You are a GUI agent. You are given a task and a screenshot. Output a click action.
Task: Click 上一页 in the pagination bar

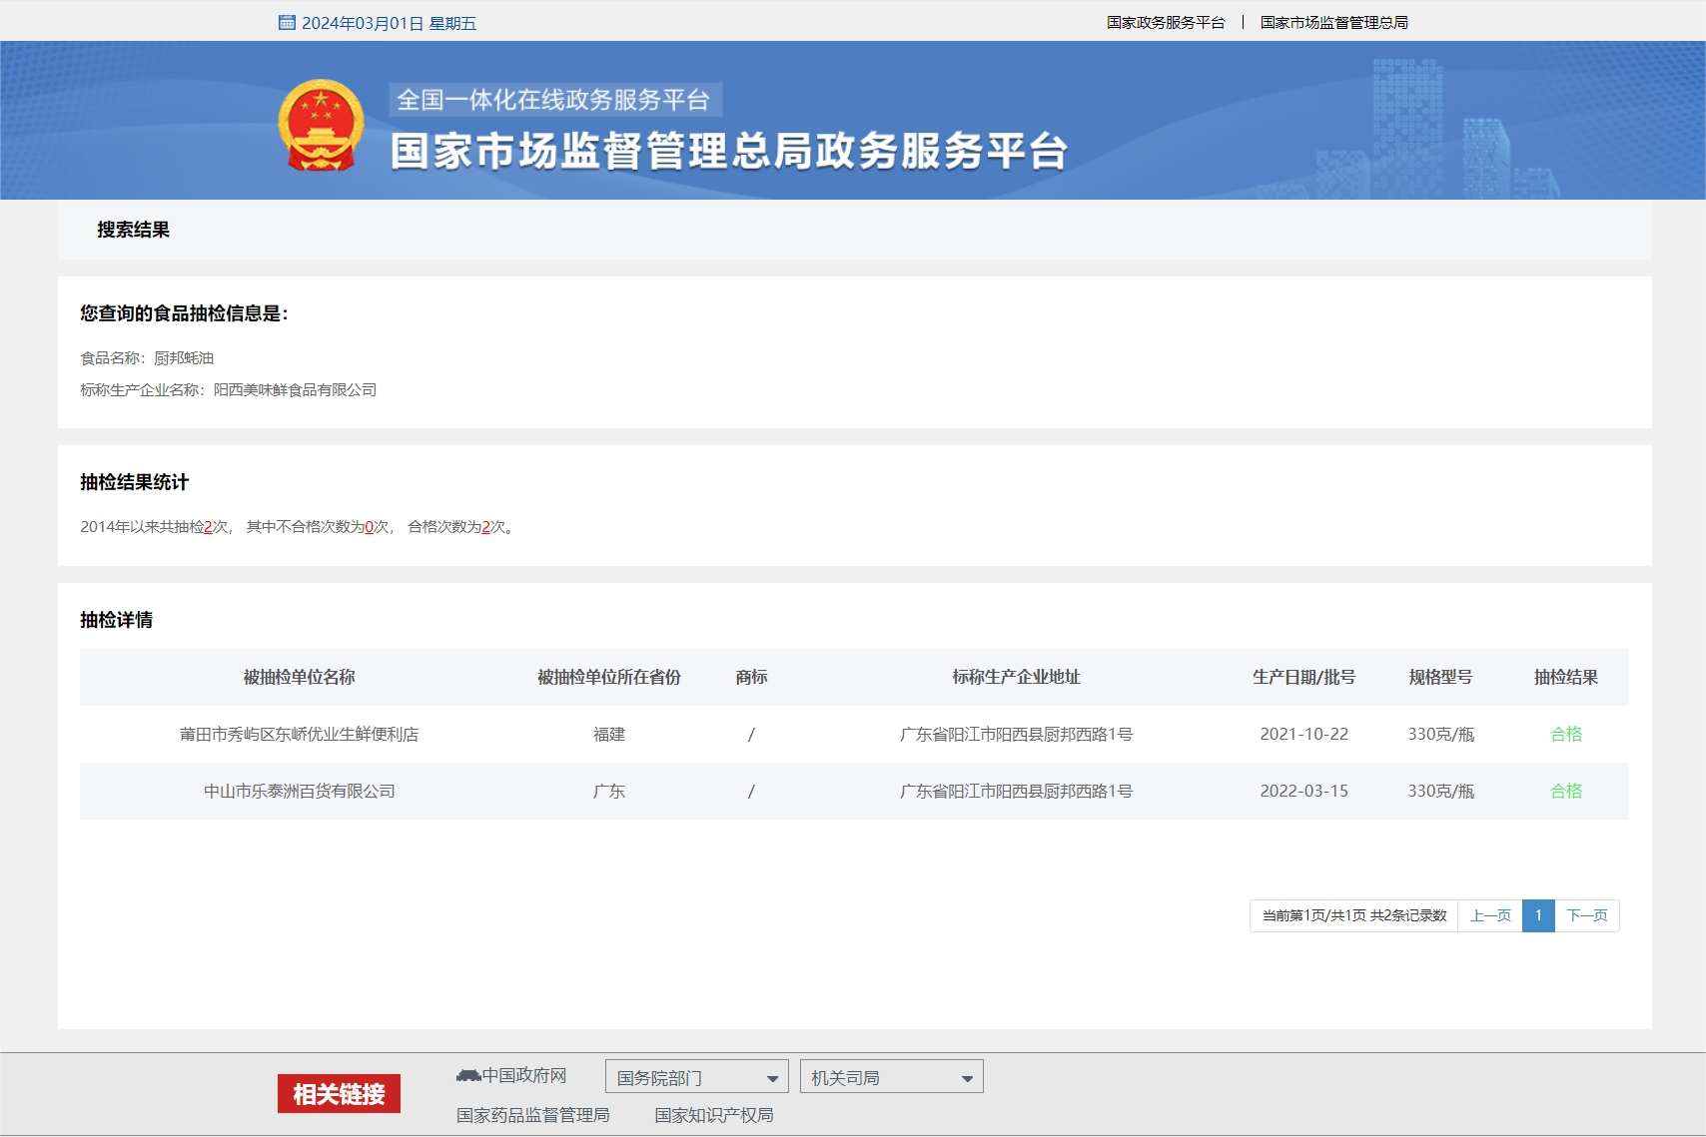click(1489, 914)
